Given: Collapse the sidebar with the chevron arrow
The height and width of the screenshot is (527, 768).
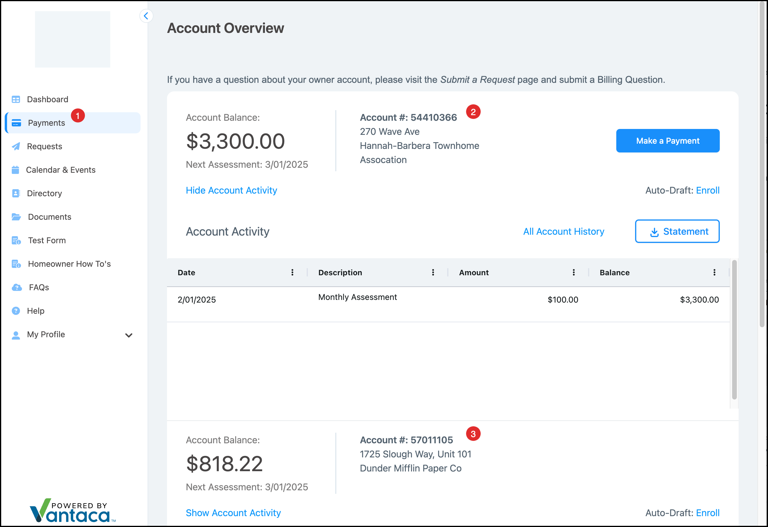Looking at the screenshot, I should [x=146, y=16].
